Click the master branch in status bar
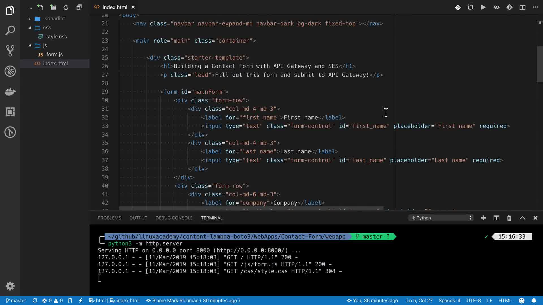 pos(16,300)
